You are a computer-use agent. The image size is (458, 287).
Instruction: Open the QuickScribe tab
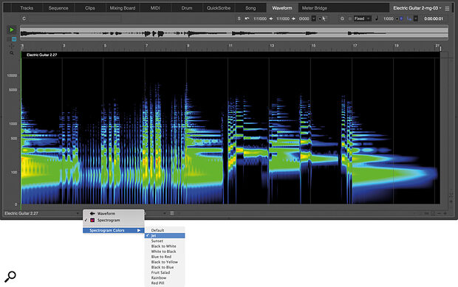pyautogui.click(x=219, y=8)
